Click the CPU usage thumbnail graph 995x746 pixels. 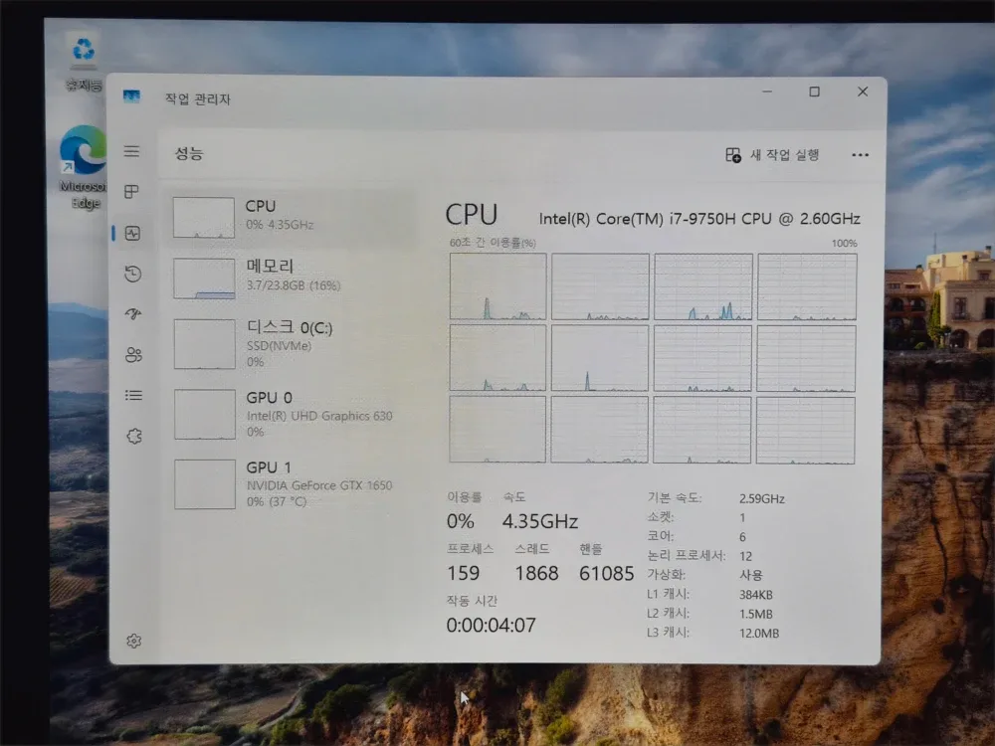coord(203,216)
